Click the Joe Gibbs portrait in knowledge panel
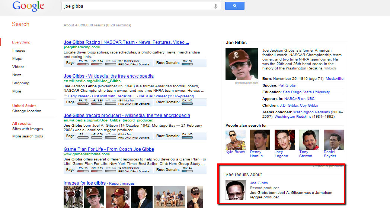Viewport: 390px width, 208px height. [x=242, y=64]
